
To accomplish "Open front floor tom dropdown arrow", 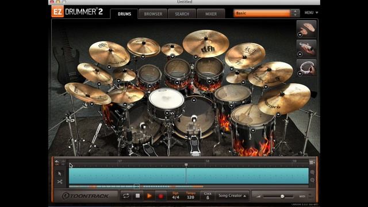I will 253,131.
